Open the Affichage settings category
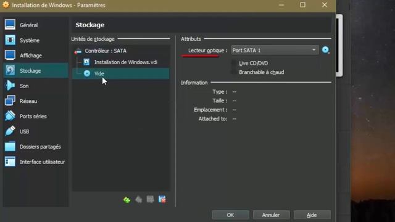The height and width of the screenshot is (222, 395). [x=35, y=55]
